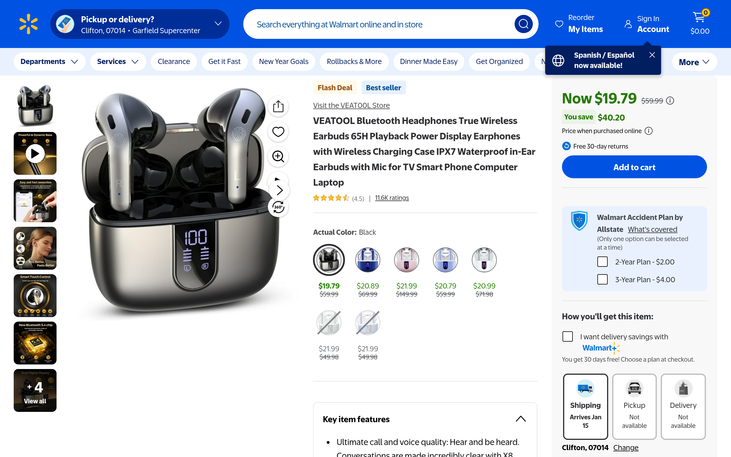Click the share icon on the product image
731x457 pixels.
coord(278,106)
